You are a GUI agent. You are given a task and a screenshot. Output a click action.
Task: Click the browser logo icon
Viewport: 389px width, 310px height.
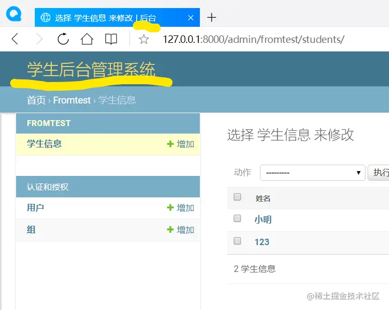(x=14, y=14)
